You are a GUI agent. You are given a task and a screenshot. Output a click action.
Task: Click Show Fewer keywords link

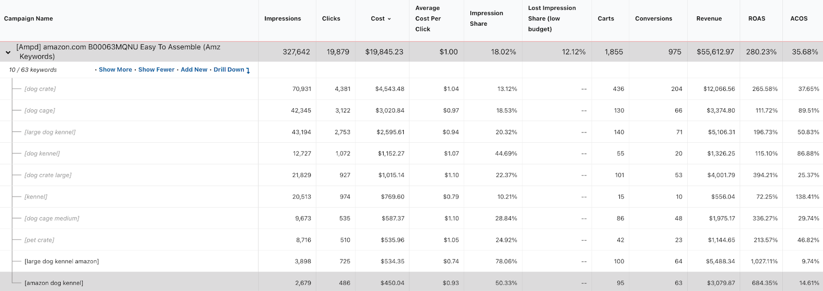(156, 70)
